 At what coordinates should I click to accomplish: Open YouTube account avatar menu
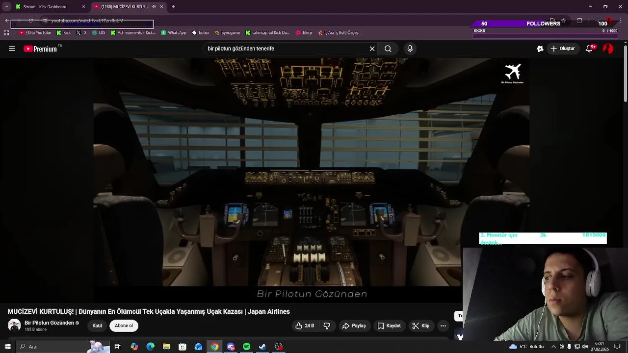tap(608, 49)
